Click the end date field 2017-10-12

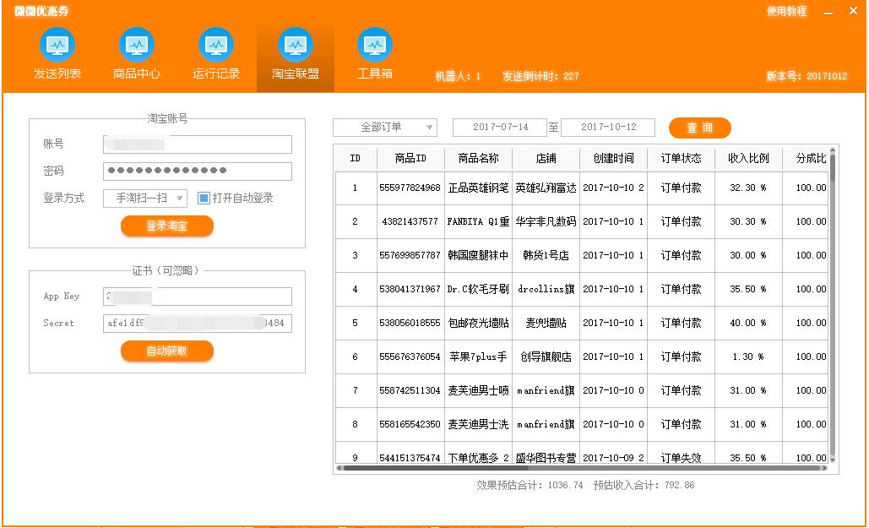pyautogui.click(x=606, y=127)
